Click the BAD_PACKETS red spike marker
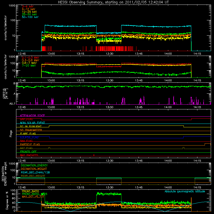 point(94,155)
